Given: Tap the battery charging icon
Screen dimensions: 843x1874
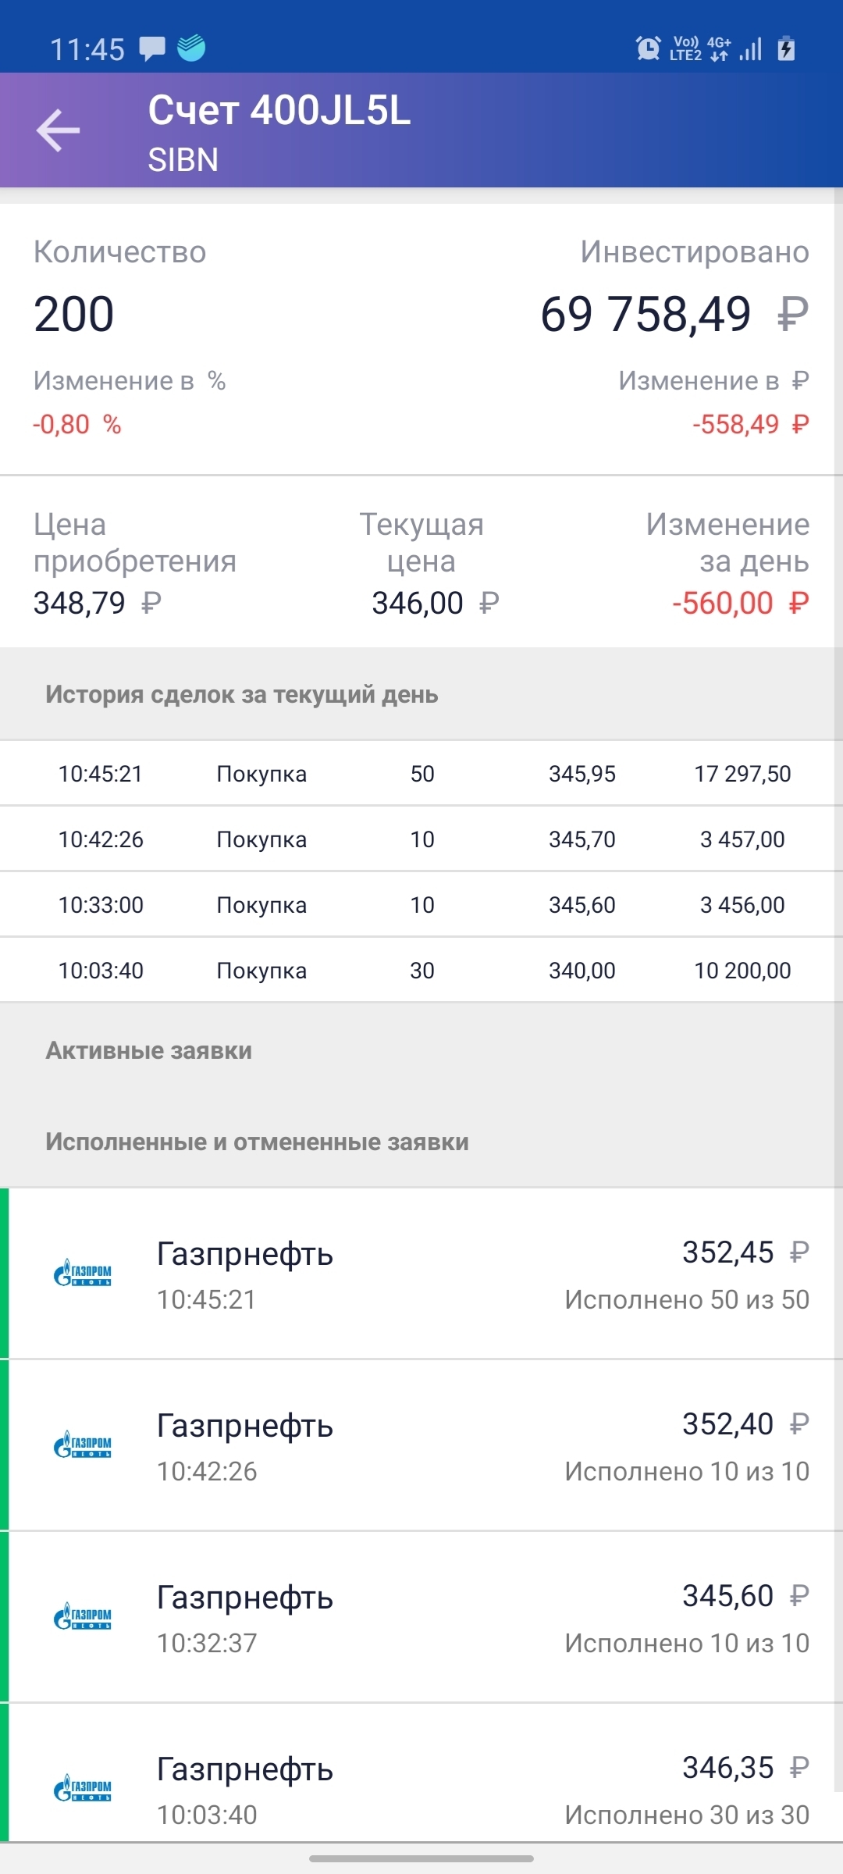Looking at the screenshot, I should [786, 48].
